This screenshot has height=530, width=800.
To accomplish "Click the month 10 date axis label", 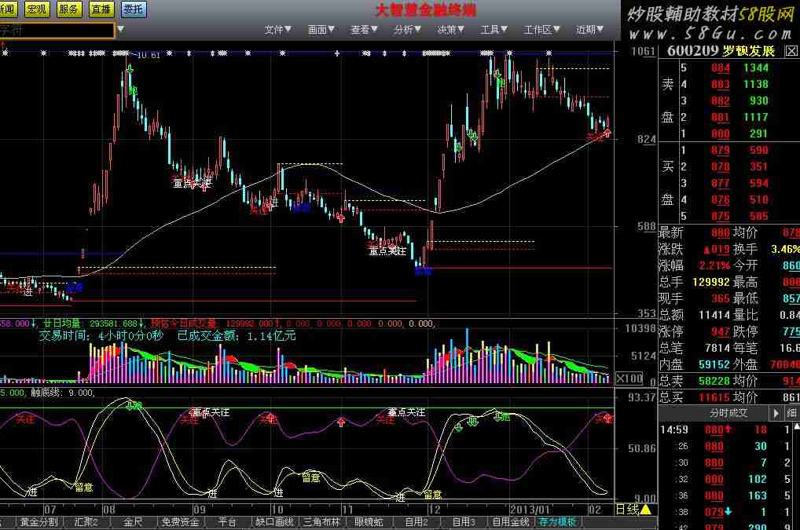I will pyautogui.click(x=277, y=509).
